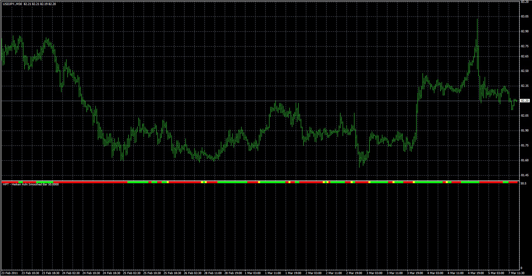Click the 83.20 price scale label
532x276 pixels.
click(525, 2)
